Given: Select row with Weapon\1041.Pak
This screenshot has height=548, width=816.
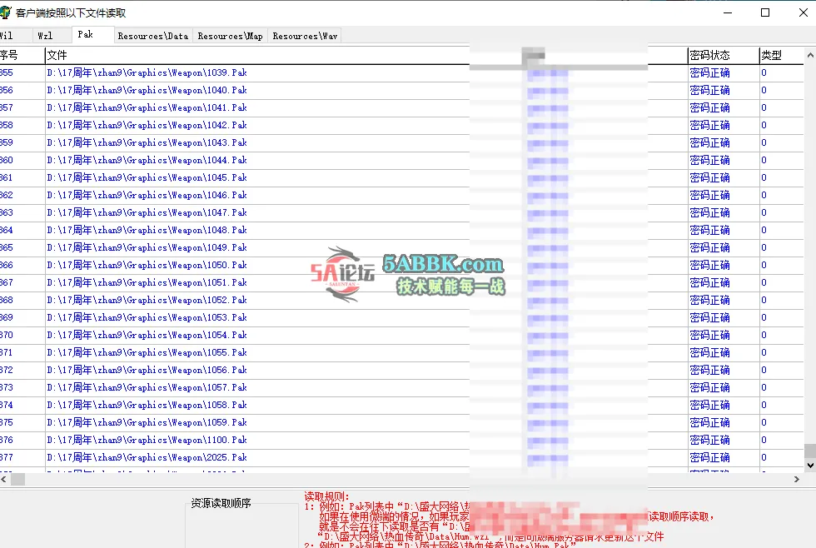Looking at the screenshot, I should (x=401, y=107).
